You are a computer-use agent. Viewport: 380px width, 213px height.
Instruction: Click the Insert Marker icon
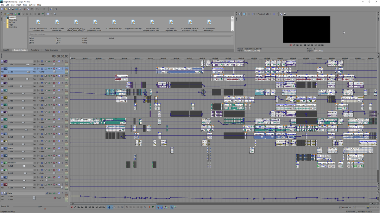tap(149, 207)
